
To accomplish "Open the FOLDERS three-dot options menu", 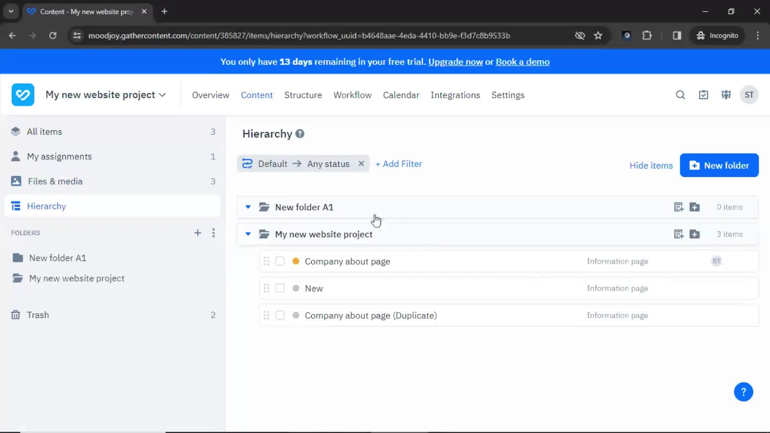I will 213,233.
